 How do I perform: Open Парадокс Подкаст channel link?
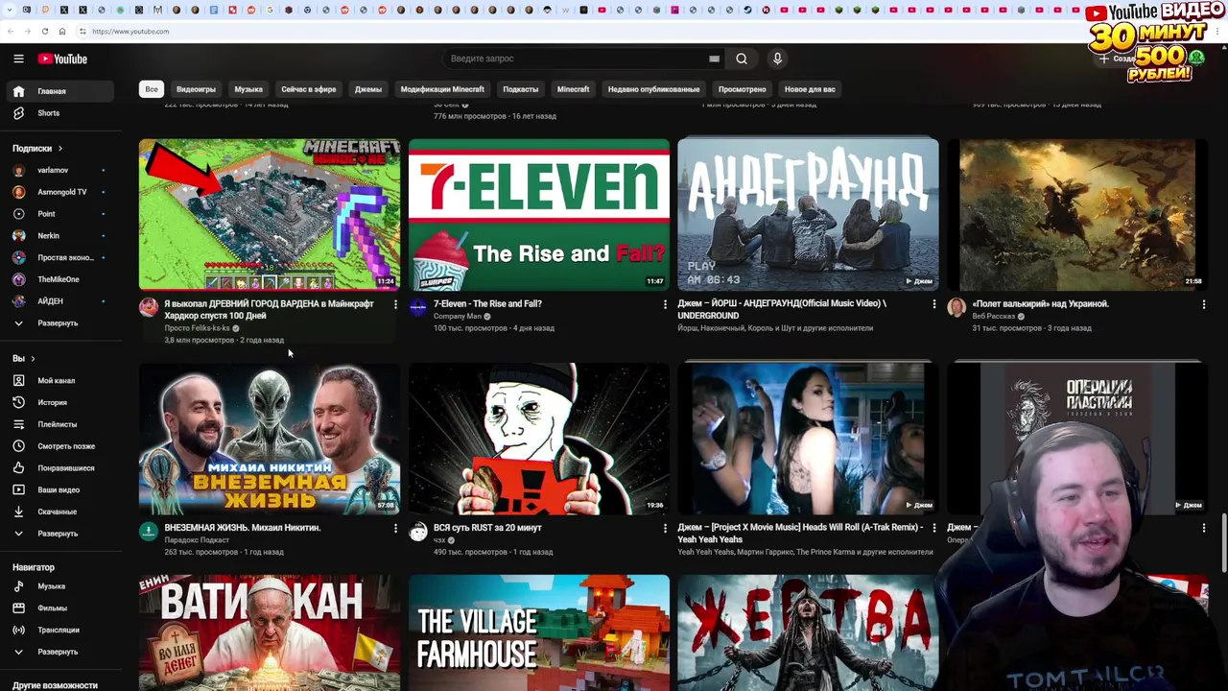197,540
